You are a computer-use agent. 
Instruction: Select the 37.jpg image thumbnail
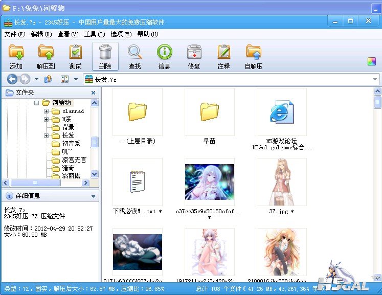click(x=282, y=182)
